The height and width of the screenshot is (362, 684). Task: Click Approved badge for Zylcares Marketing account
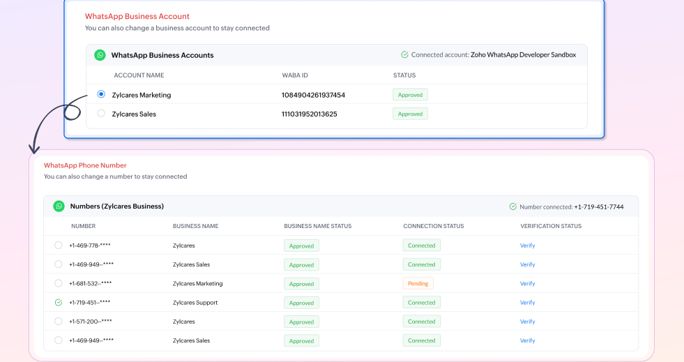coord(410,95)
